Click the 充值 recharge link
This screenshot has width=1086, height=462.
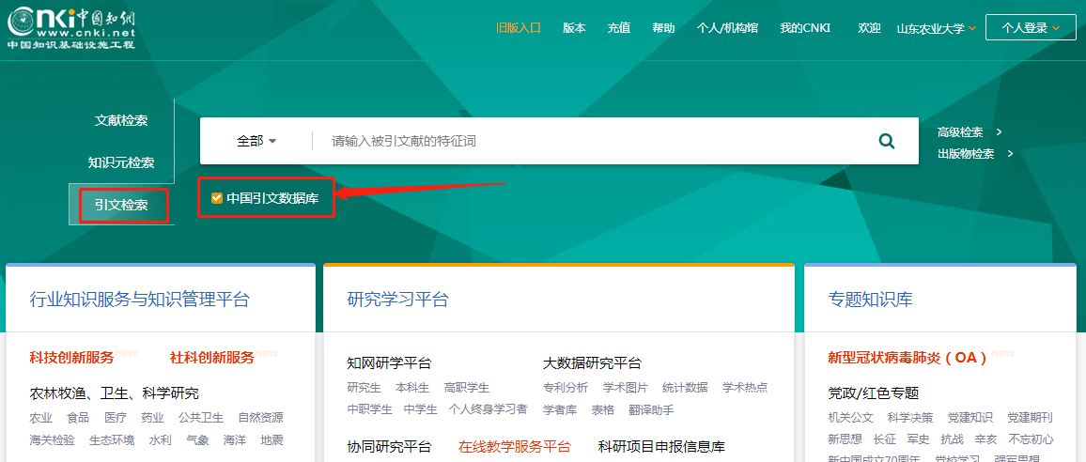tap(618, 28)
